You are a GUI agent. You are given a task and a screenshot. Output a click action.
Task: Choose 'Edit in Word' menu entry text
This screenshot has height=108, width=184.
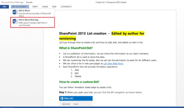(x=24, y=10)
